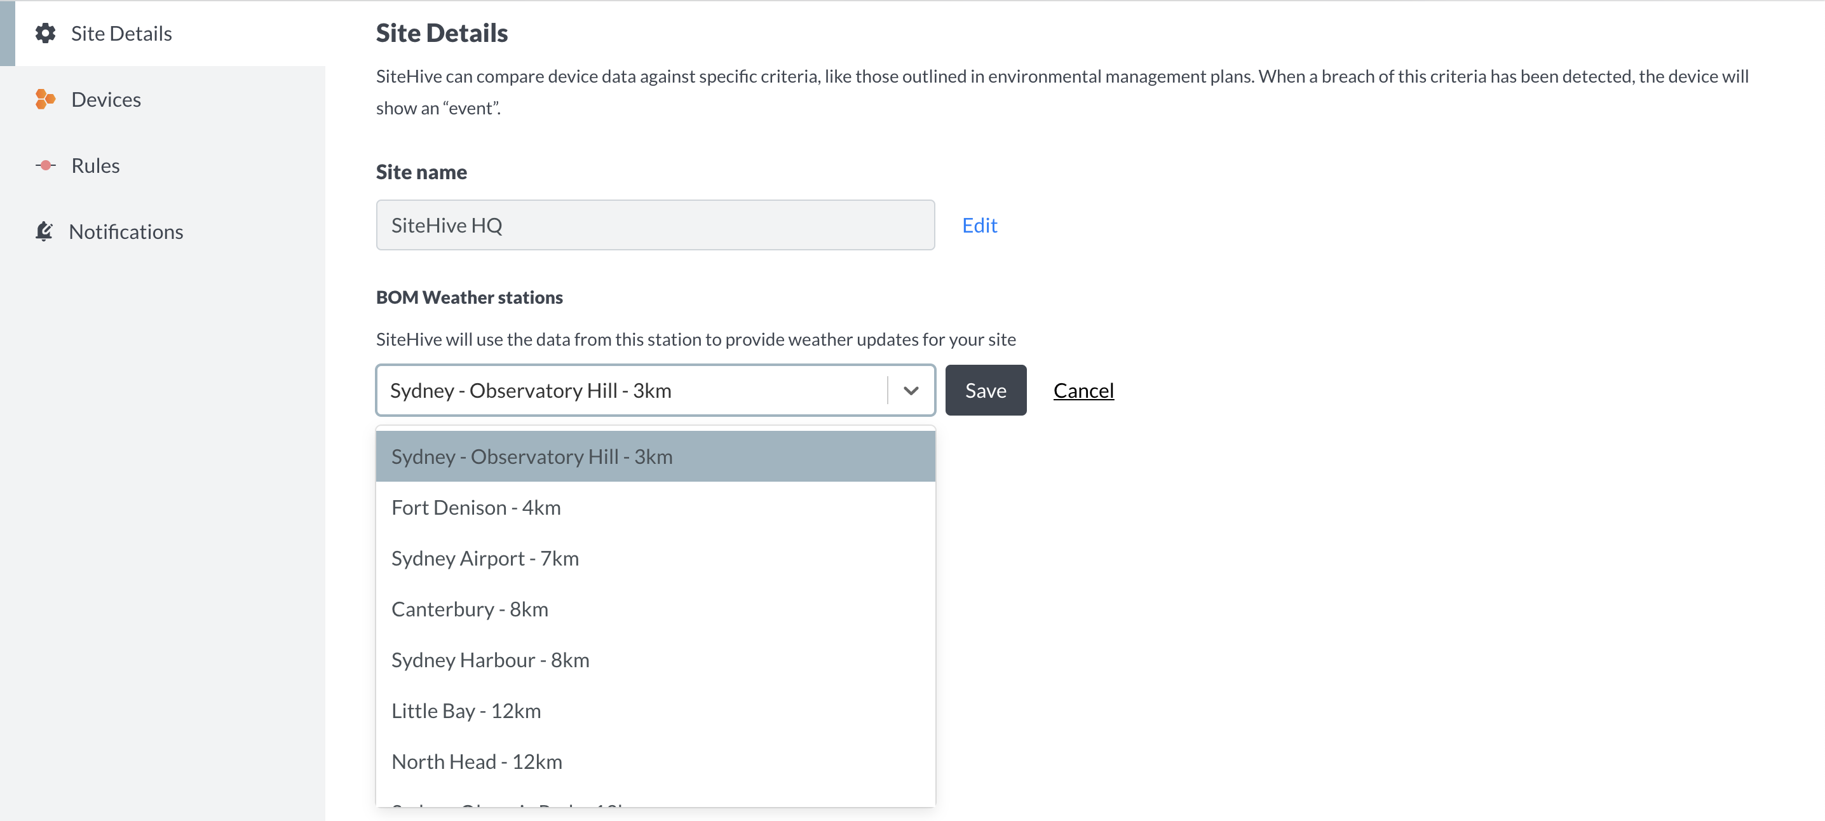
Task: Collapse the weather station dropdown chevron
Action: click(911, 390)
